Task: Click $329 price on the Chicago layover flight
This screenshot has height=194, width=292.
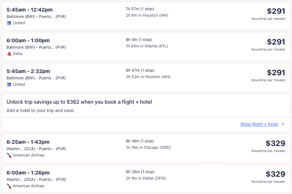Action: click(275, 143)
